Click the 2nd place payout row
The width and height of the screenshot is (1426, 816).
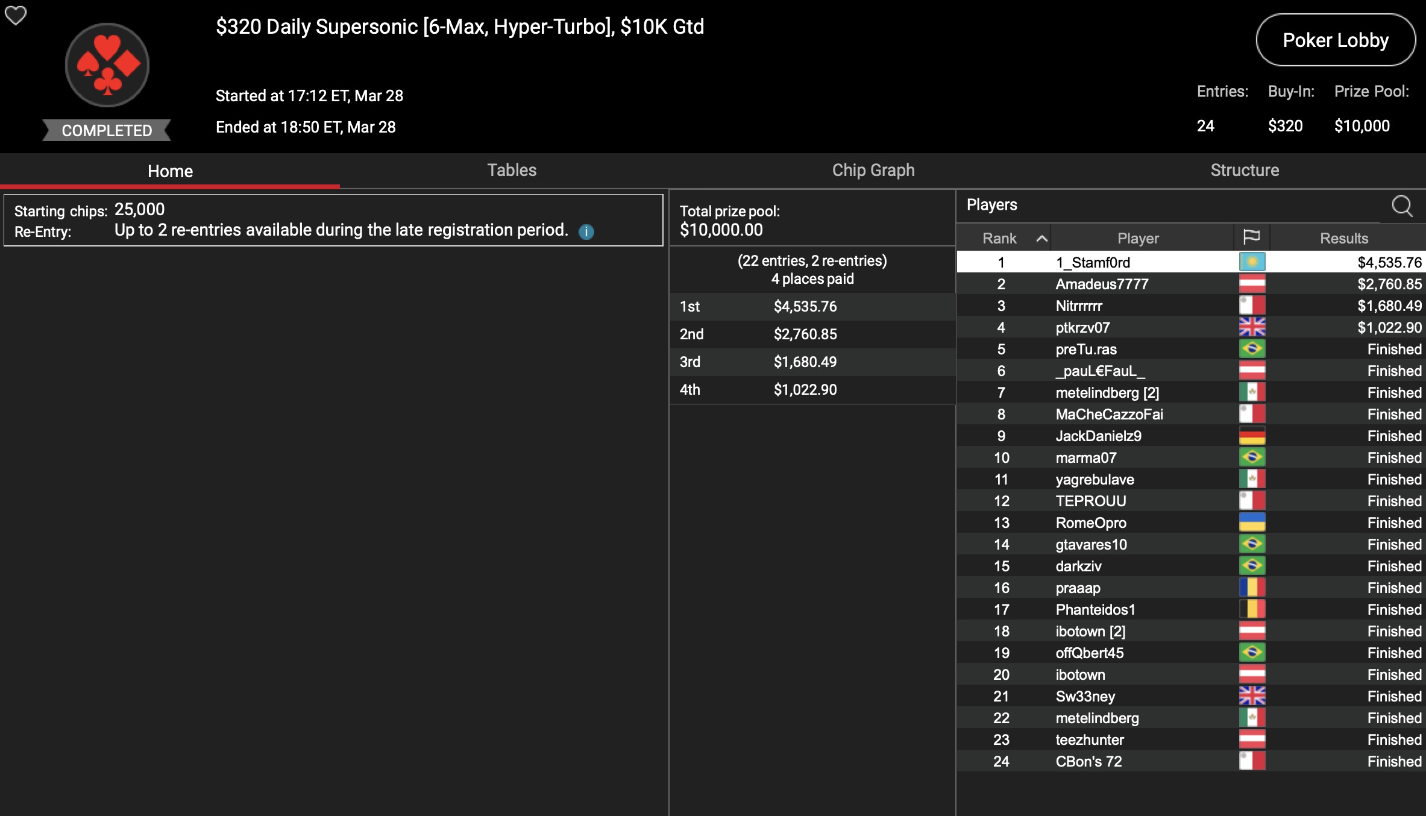[x=812, y=334]
